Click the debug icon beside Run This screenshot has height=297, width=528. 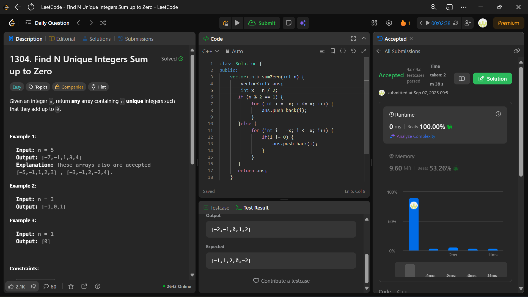pyautogui.click(x=225, y=23)
